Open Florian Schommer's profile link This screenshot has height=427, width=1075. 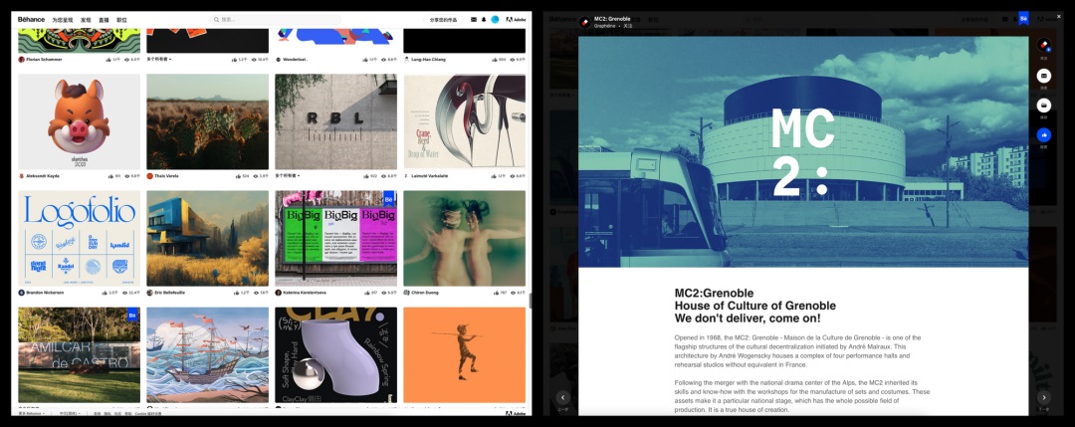44,60
